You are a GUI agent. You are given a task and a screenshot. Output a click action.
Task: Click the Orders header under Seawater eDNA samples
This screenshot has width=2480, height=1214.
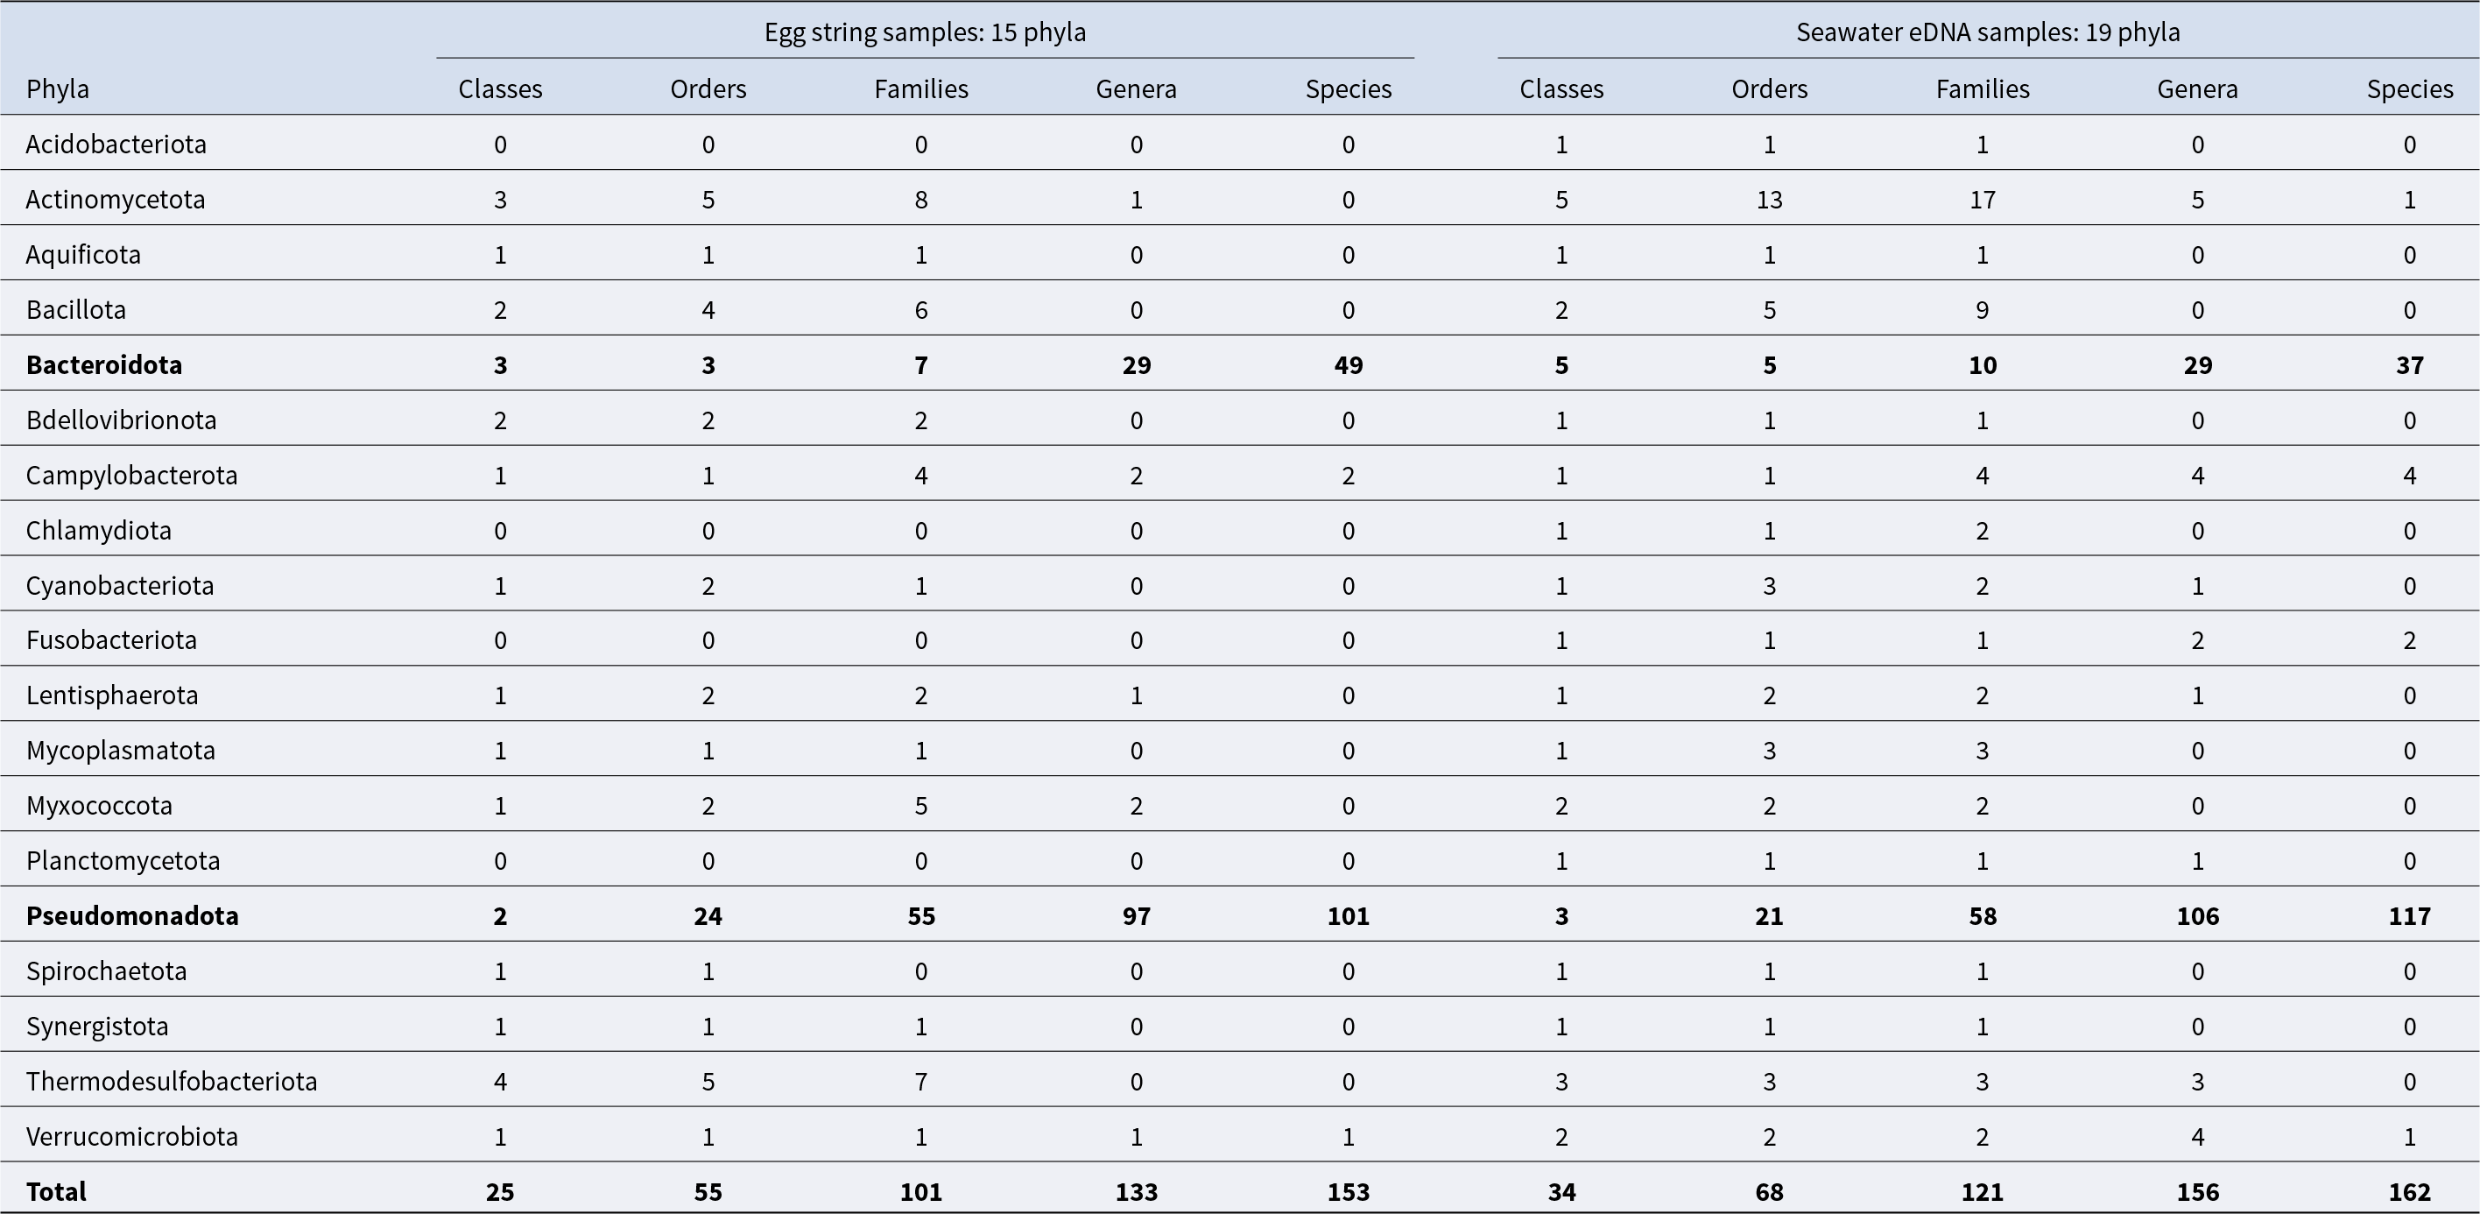coord(1770,88)
